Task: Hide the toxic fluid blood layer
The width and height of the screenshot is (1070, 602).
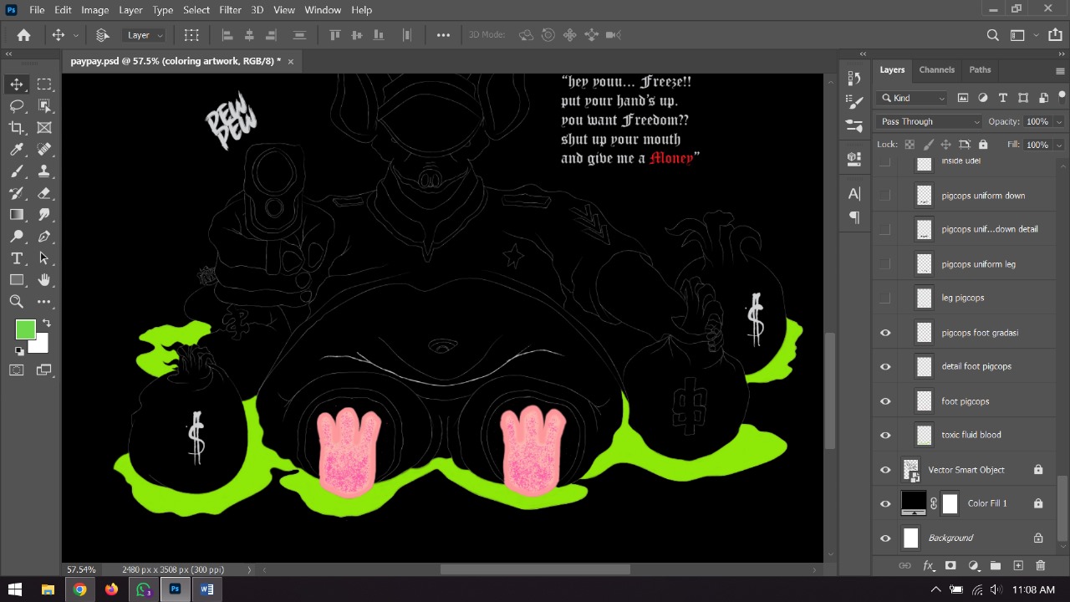Action: pyautogui.click(x=885, y=436)
